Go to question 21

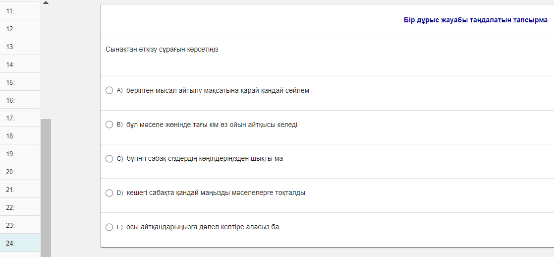[x=20, y=190]
